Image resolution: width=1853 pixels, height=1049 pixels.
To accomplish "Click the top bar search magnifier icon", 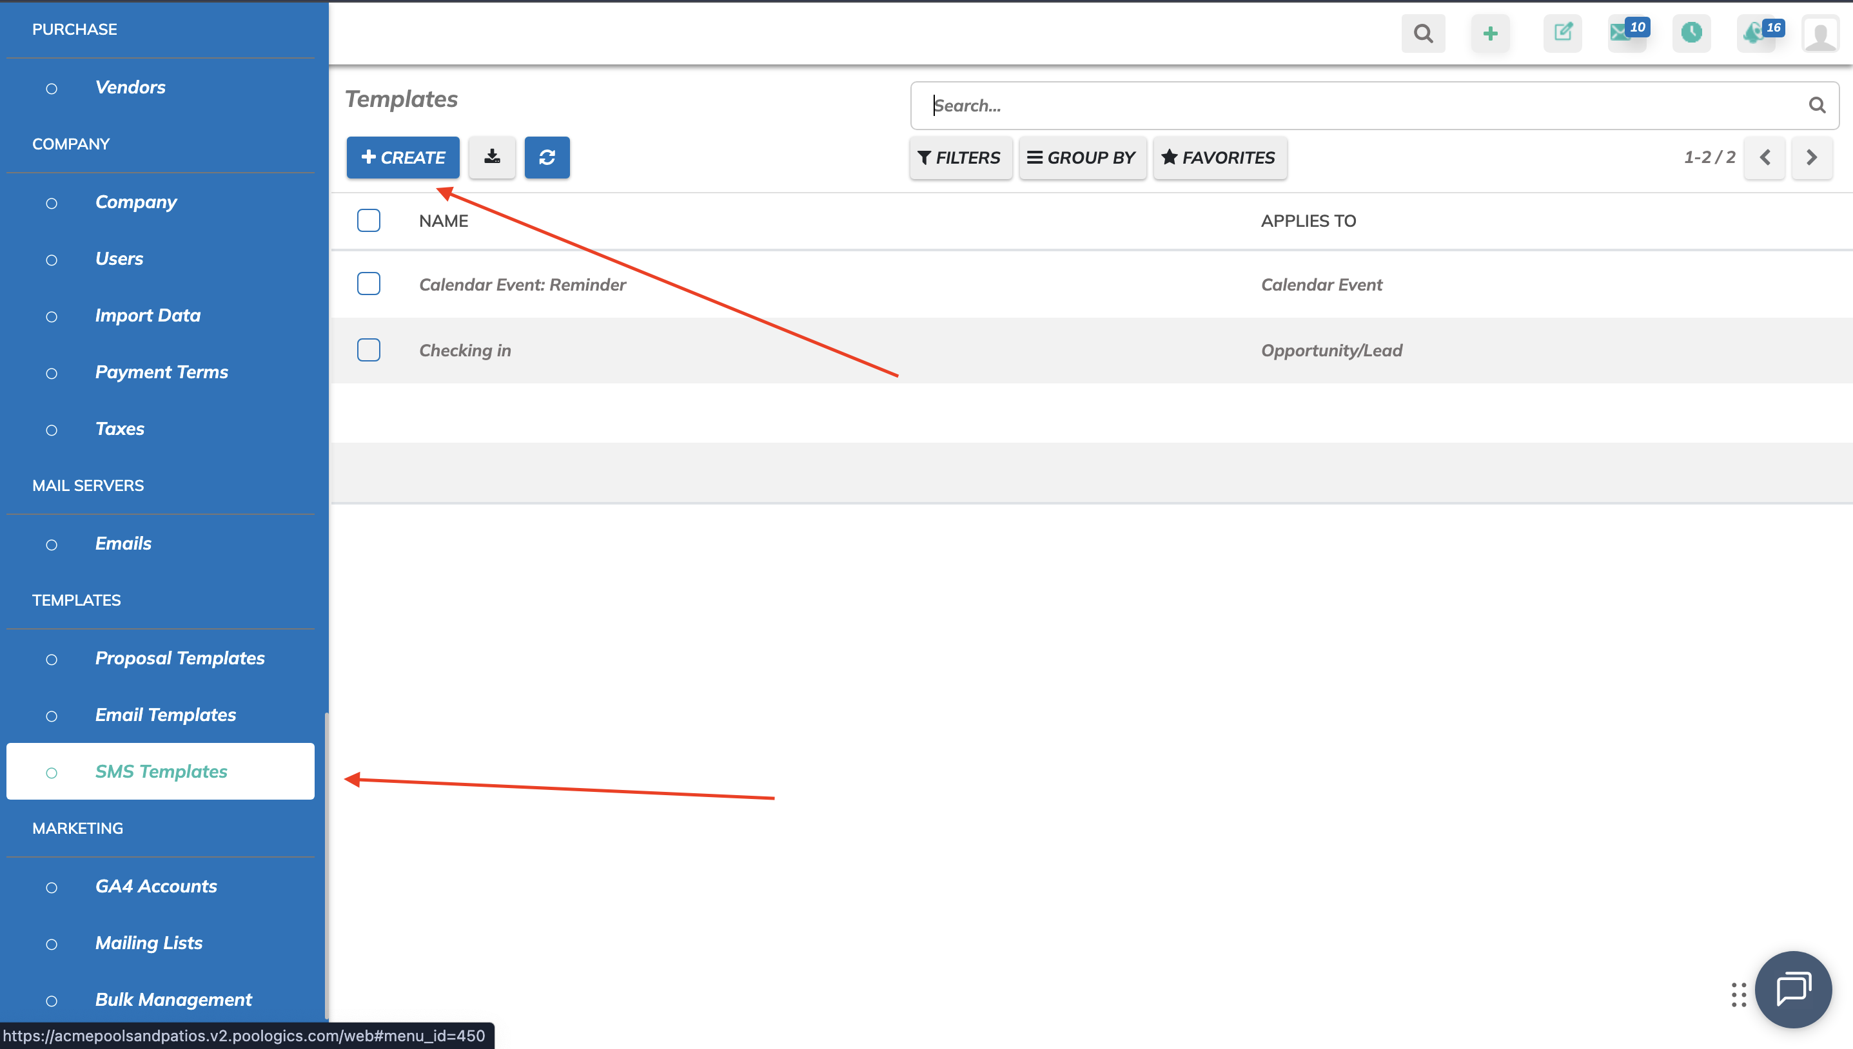I will [x=1423, y=33].
